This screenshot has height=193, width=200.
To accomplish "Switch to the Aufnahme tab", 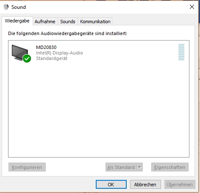I will pyautogui.click(x=45, y=22).
